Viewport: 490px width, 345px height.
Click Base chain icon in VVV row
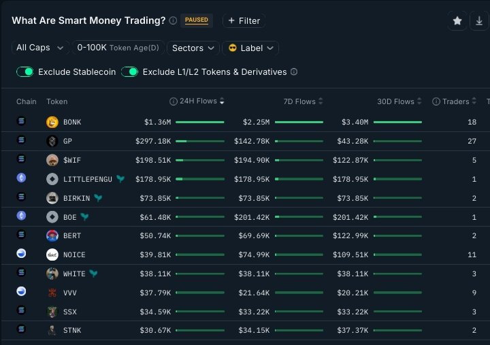point(21,291)
